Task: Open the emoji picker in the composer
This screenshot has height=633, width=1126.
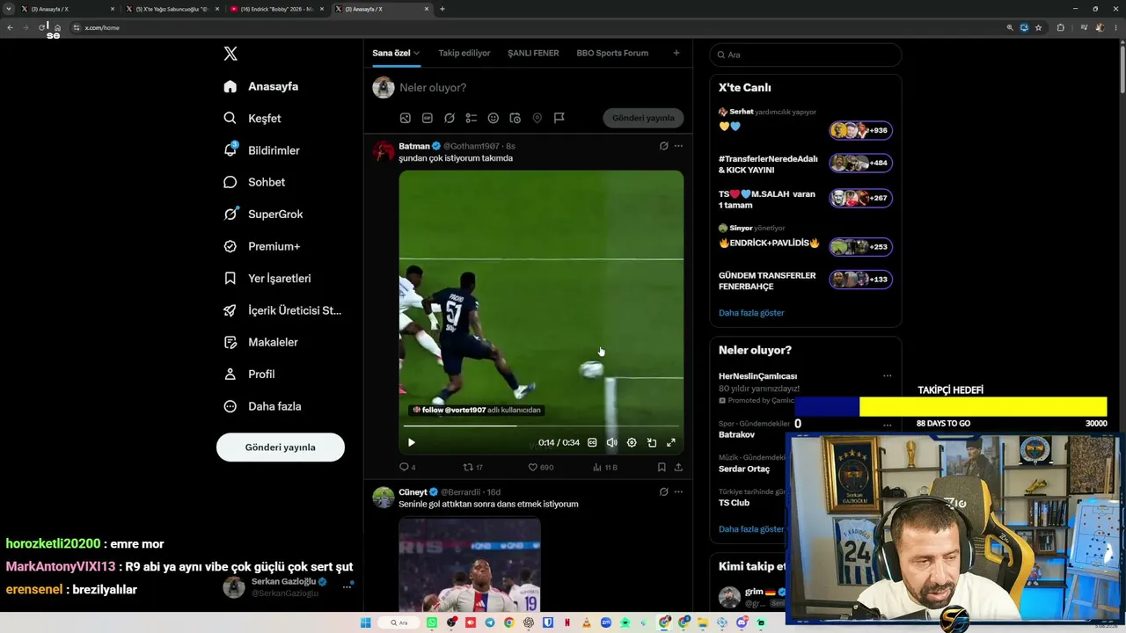Action: pos(494,118)
